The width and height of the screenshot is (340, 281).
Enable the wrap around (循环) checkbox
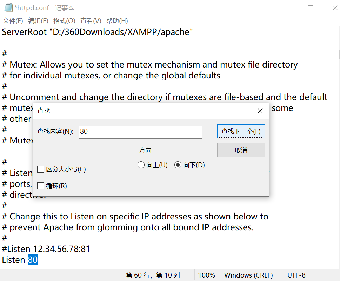coord(41,186)
